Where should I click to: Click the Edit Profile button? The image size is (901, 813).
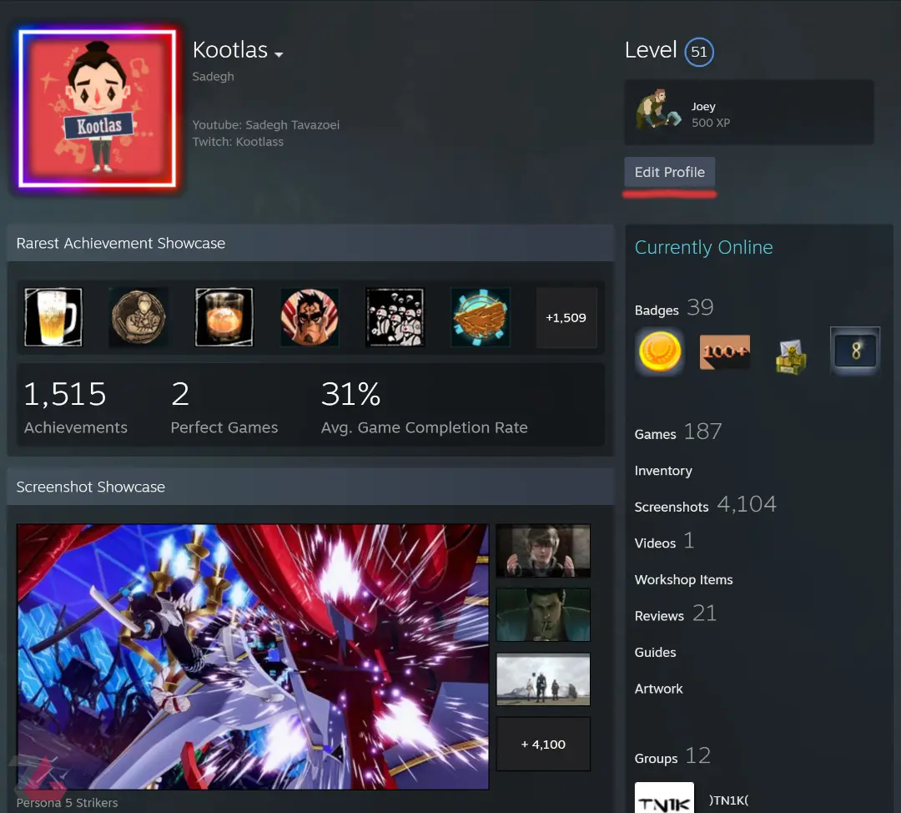(669, 172)
